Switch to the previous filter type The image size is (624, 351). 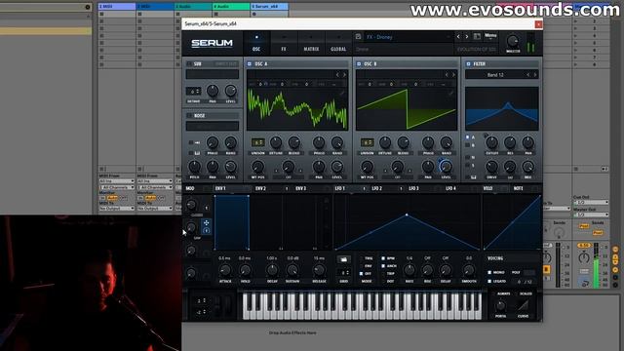(x=528, y=74)
